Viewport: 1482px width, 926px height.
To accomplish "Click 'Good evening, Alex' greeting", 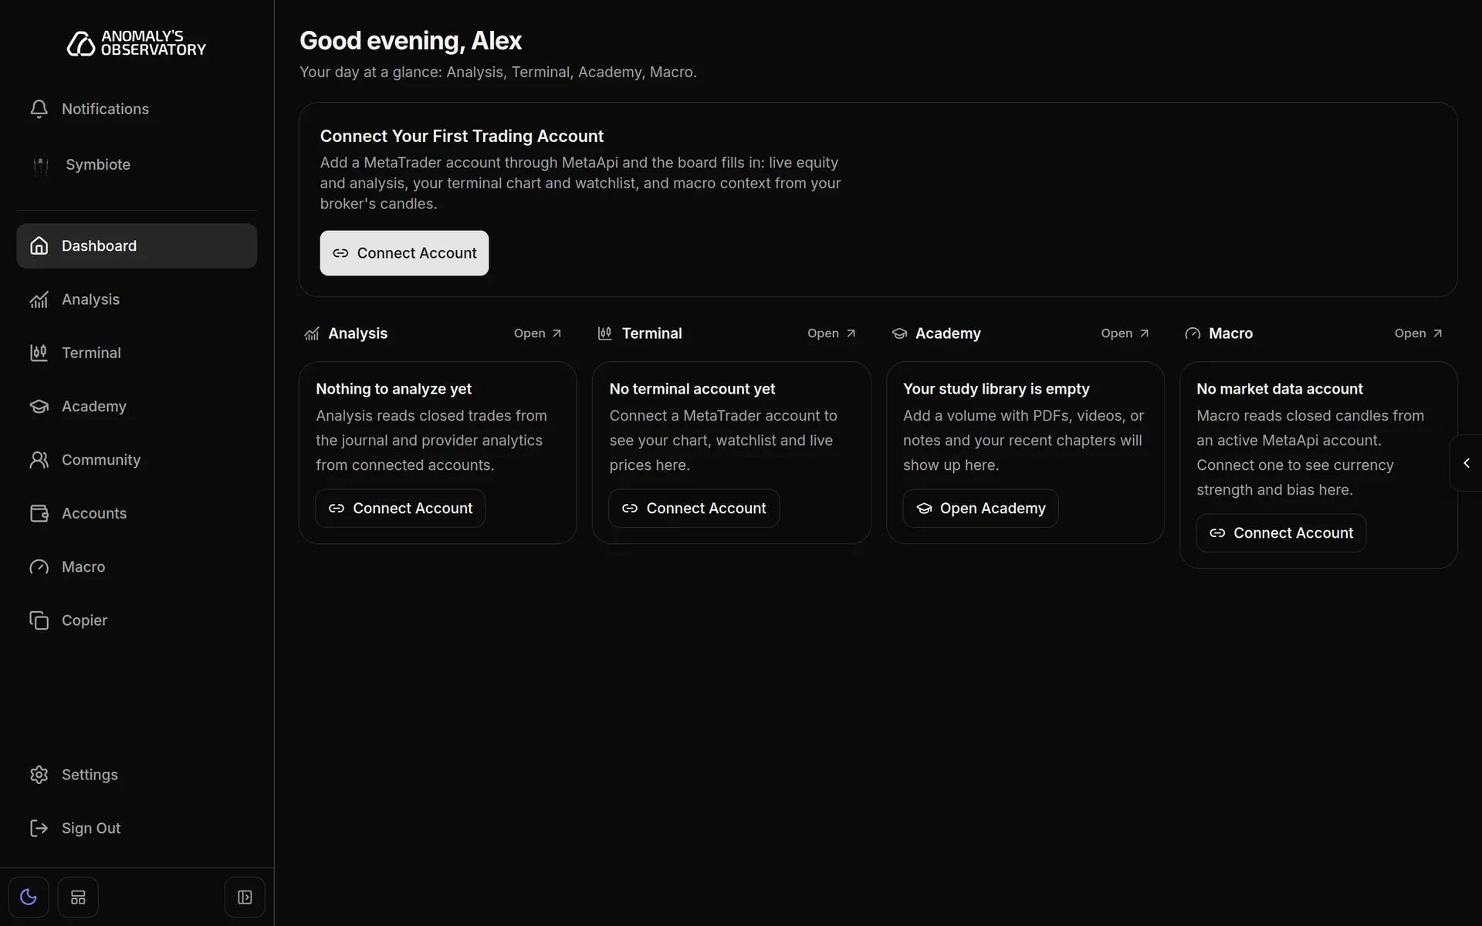I will [x=411, y=41].
